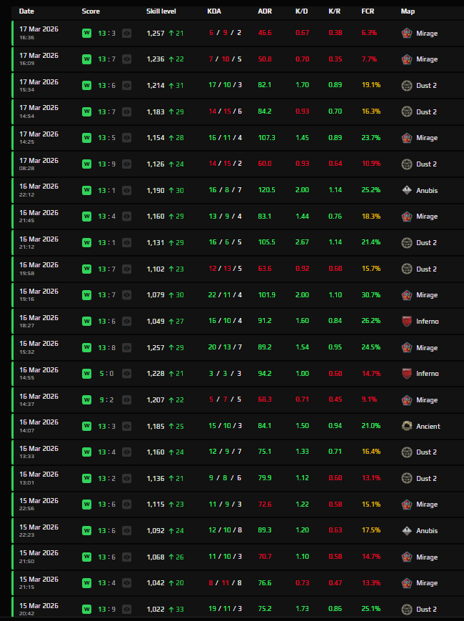The image size is (464, 621).
Task: Click the Mirage map icon in the 19:16 row
Action: [407, 295]
